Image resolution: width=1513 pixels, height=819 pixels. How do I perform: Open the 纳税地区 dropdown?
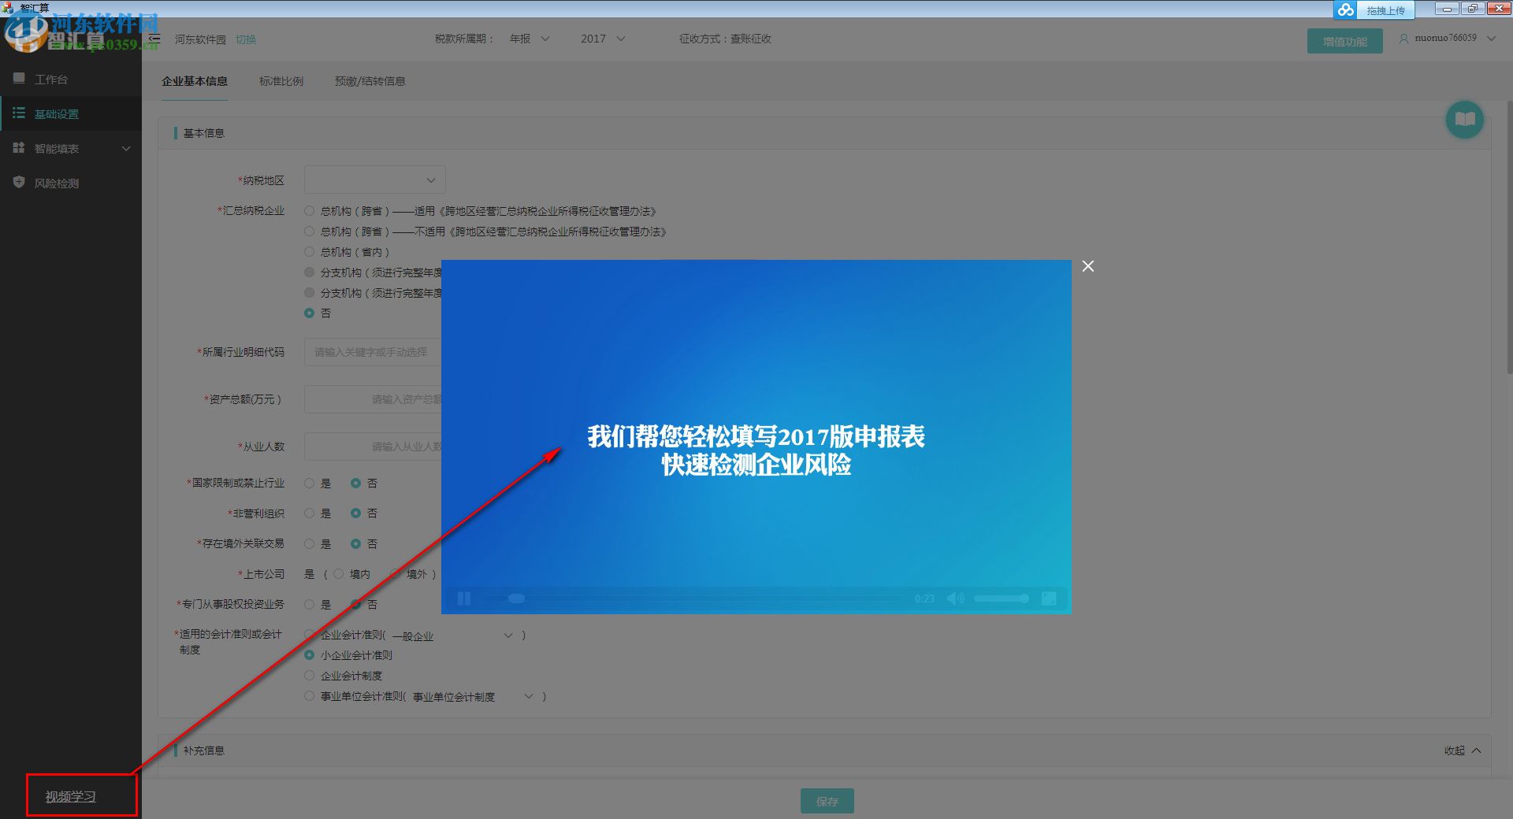(x=374, y=179)
